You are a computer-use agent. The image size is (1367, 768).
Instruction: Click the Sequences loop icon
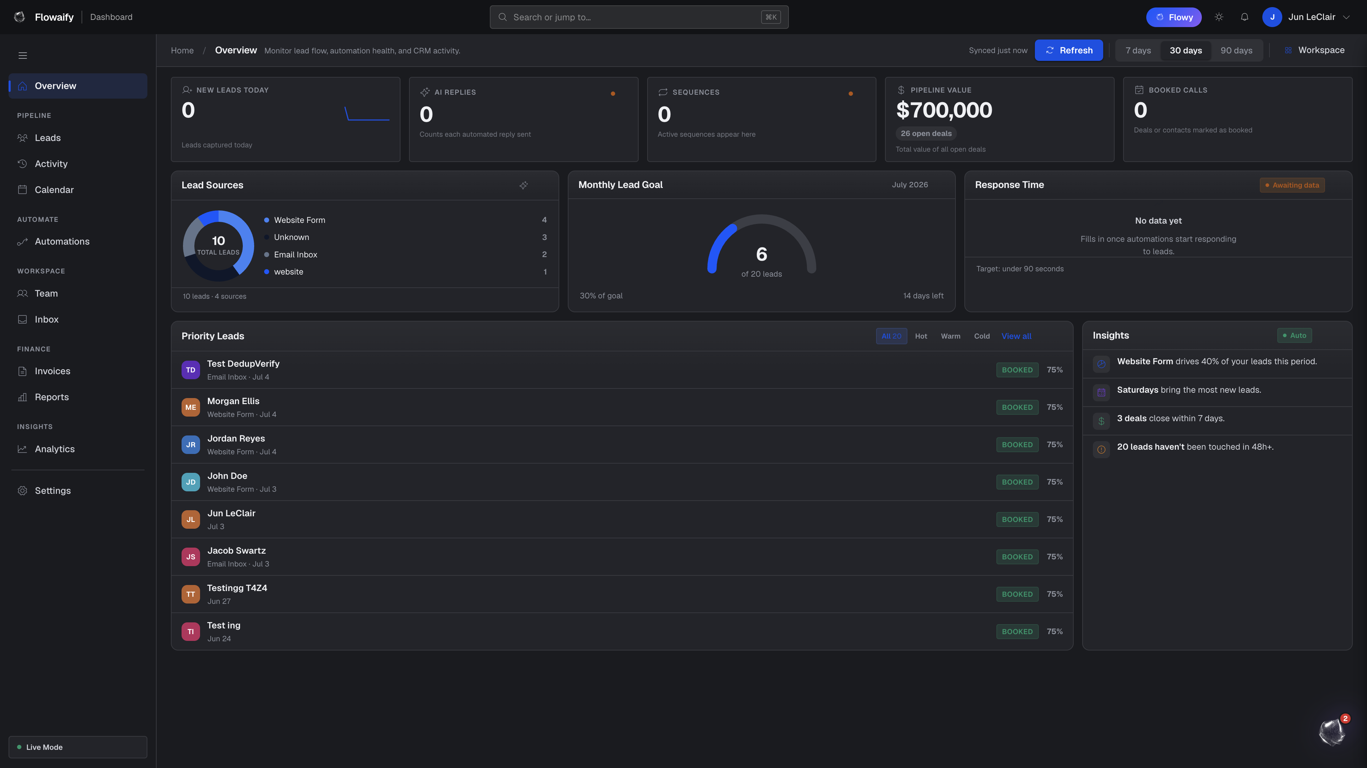[x=663, y=92]
